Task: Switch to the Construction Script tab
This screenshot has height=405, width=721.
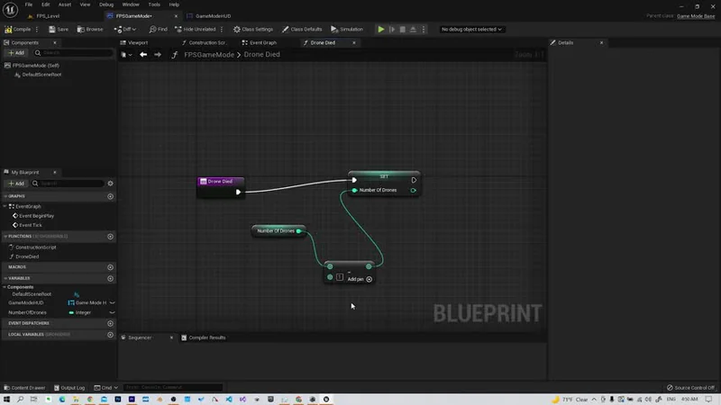Action: pos(207,42)
